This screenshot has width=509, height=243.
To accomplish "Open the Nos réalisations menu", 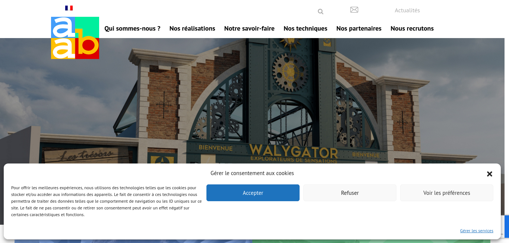I will [x=192, y=28].
